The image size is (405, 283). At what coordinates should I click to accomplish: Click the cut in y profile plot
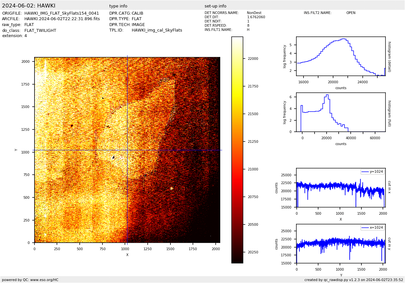[x=341, y=244]
